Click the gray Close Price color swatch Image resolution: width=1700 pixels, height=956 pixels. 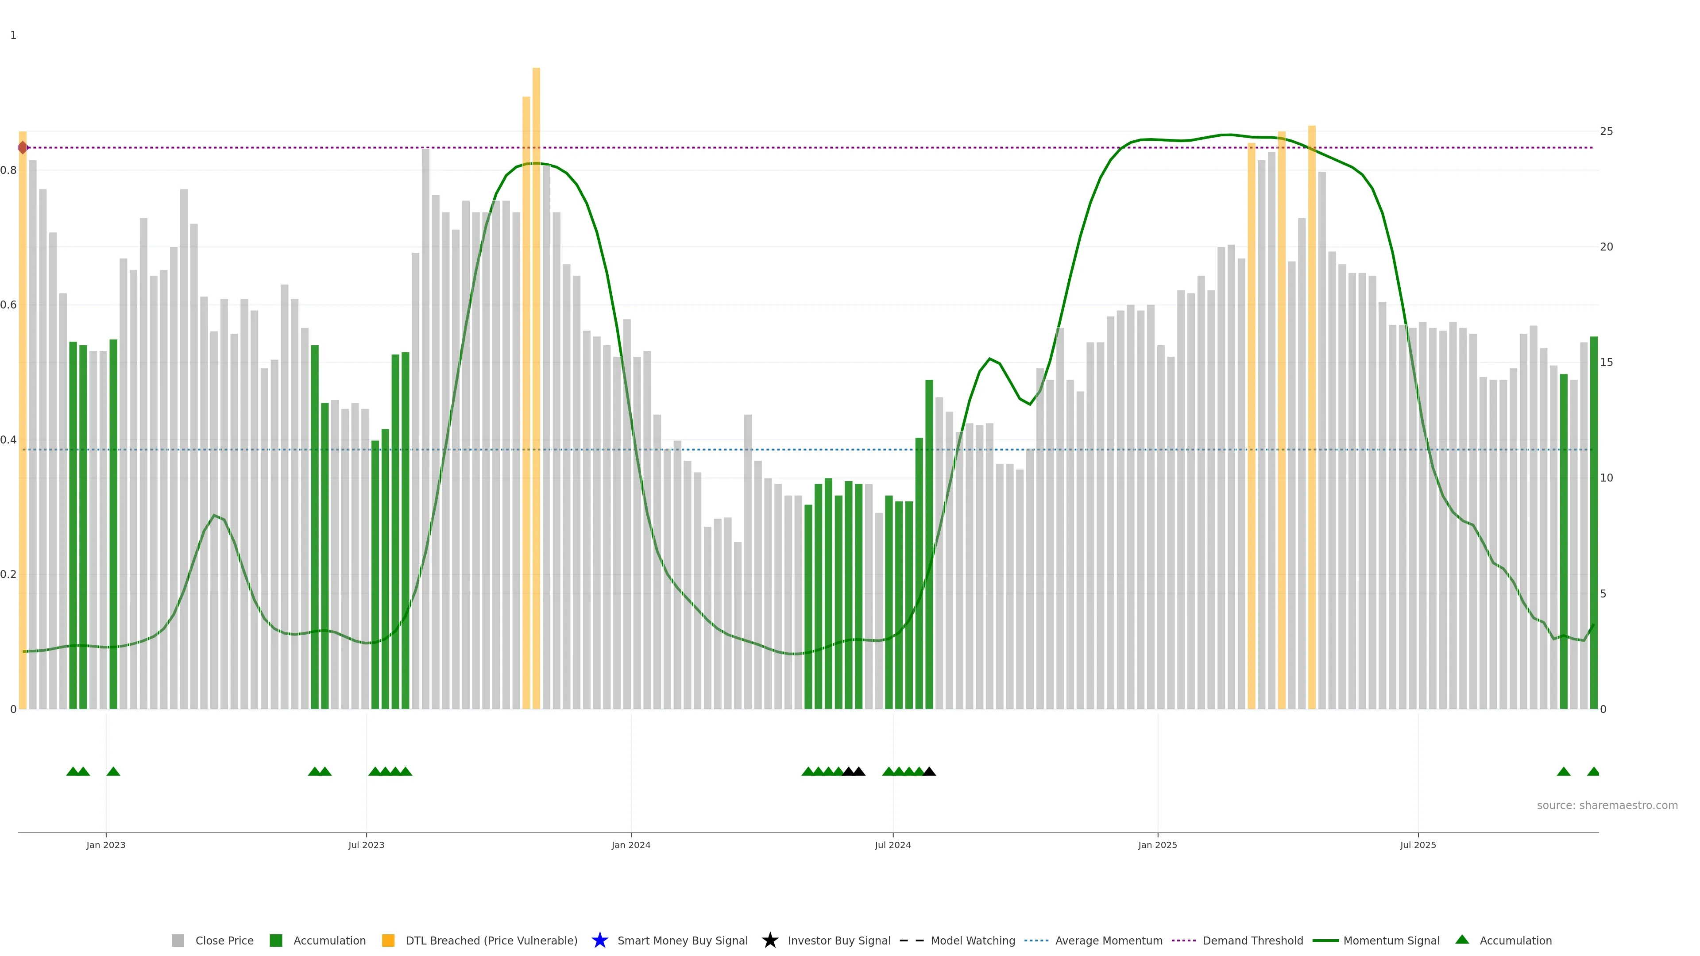178,940
